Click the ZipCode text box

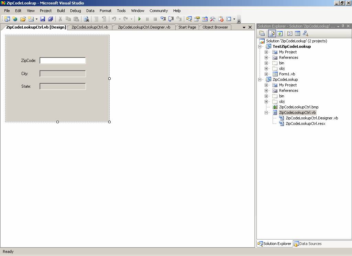click(x=63, y=61)
